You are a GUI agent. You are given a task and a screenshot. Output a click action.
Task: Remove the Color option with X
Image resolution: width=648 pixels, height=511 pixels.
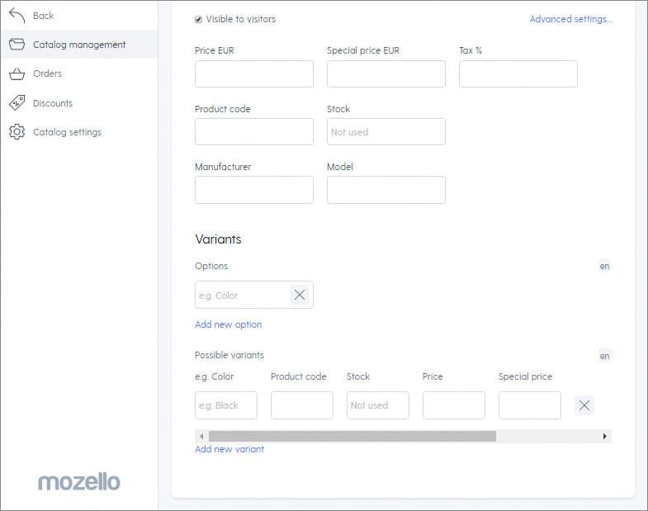(x=300, y=295)
